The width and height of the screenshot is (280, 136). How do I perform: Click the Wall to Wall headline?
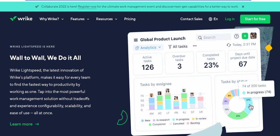click(45, 58)
